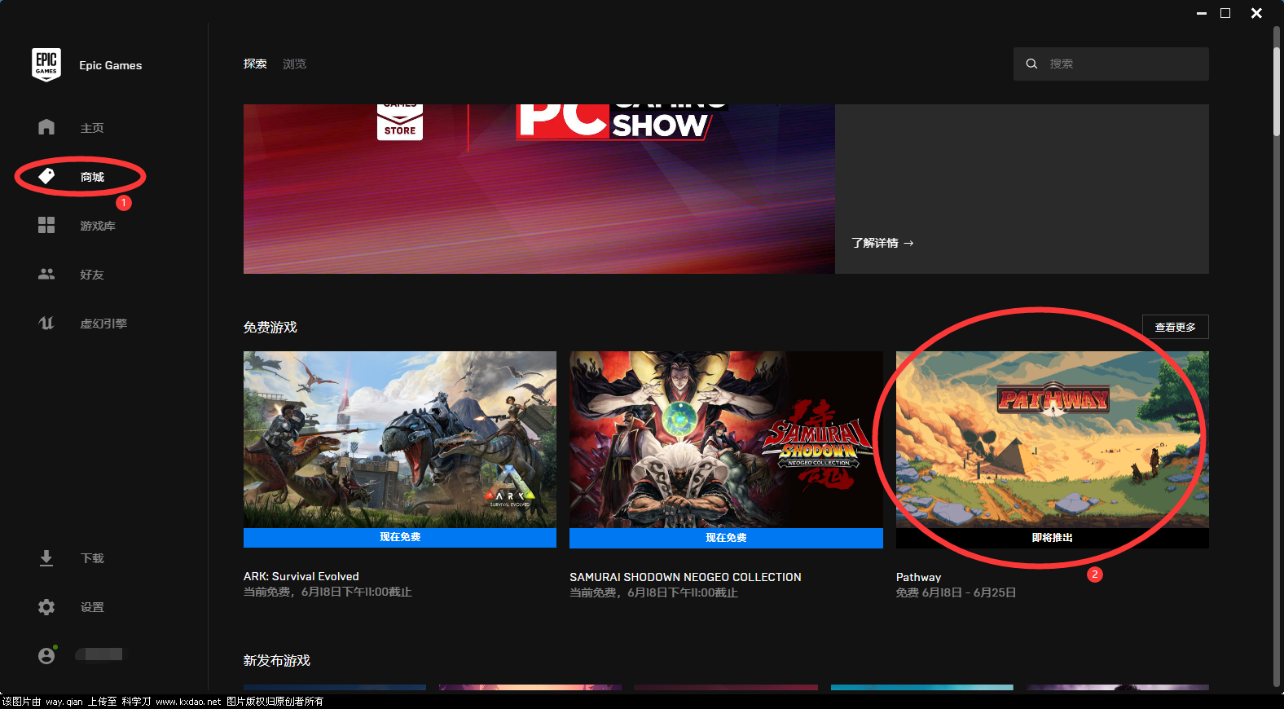Open the Pathway game artwork

[1053, 439]
